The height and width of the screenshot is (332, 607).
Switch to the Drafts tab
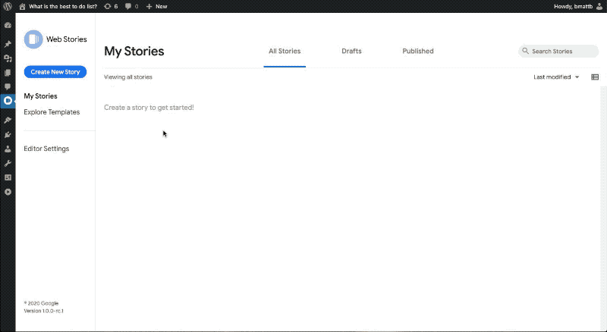[x=351, y=51]
